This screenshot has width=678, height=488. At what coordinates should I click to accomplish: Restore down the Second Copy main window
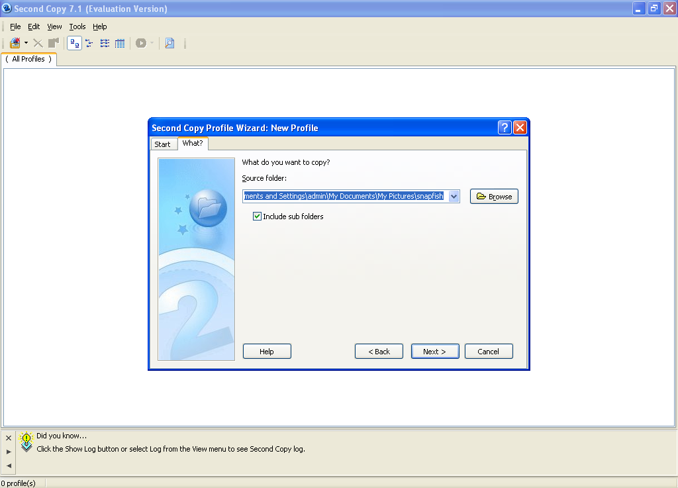pyautogui.click(x=654, y=8)
